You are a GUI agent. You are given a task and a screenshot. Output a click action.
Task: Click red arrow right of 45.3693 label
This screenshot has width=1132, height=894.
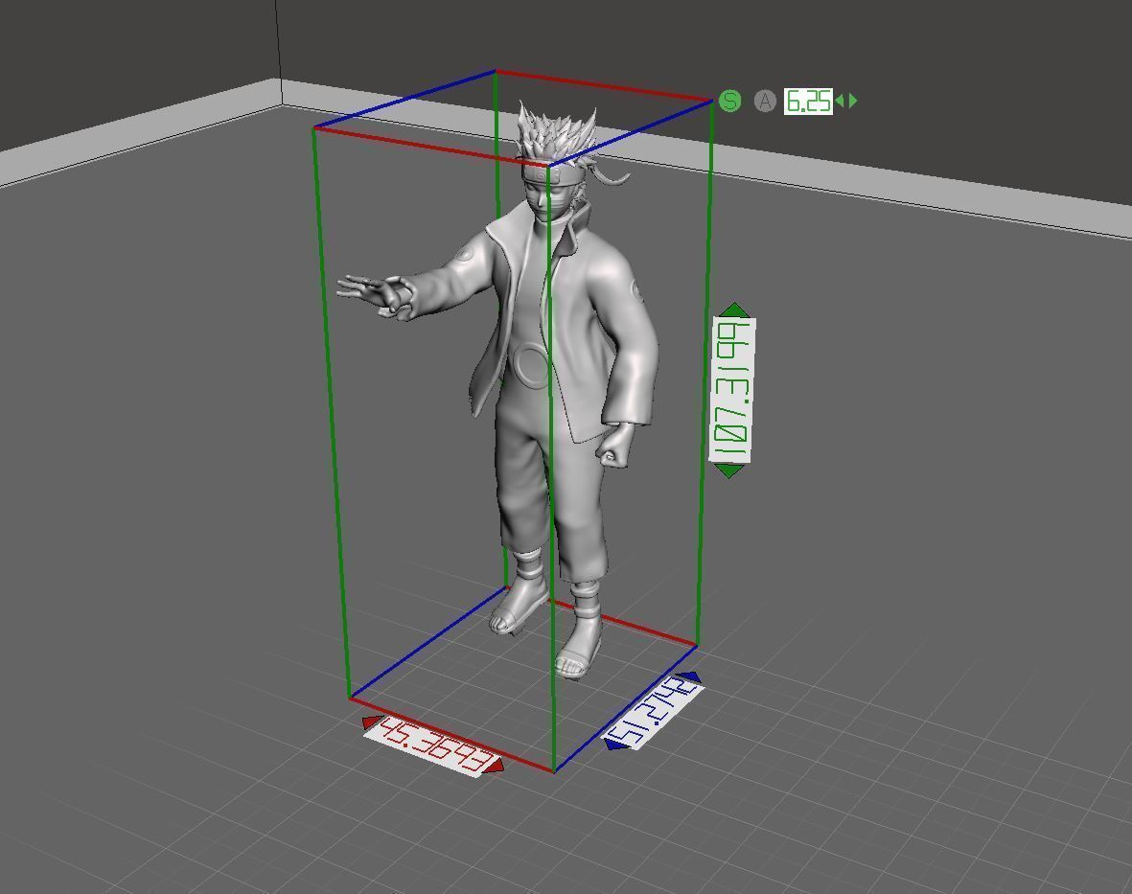coord(495,766)
